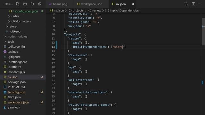Image resolution: width=205 pixels, height=115 pixels.
Task: Click the "shared-util-formatters" key on line 24
Action: point(87,92)
